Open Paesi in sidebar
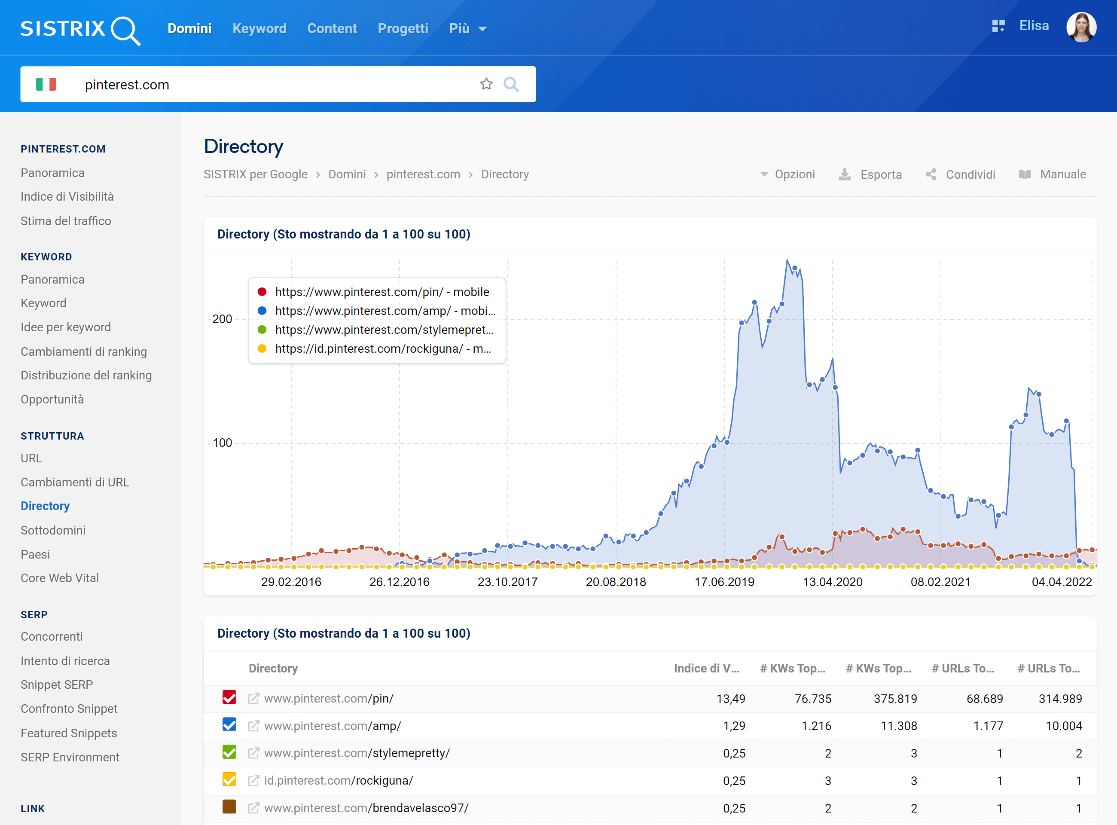The width and height of the screenshot is (1117, 825). (36, 554)
